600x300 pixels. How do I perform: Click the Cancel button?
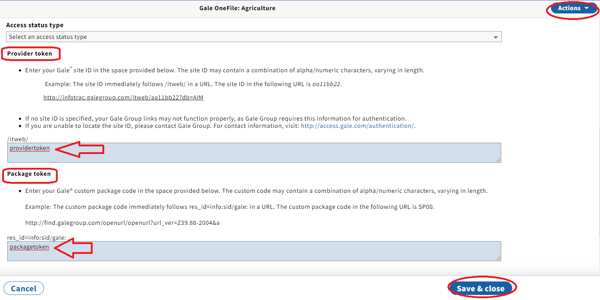click(x=24, y=288)
